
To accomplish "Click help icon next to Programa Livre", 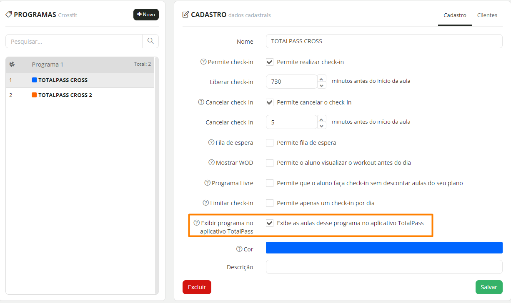I will tap(207, 183).
